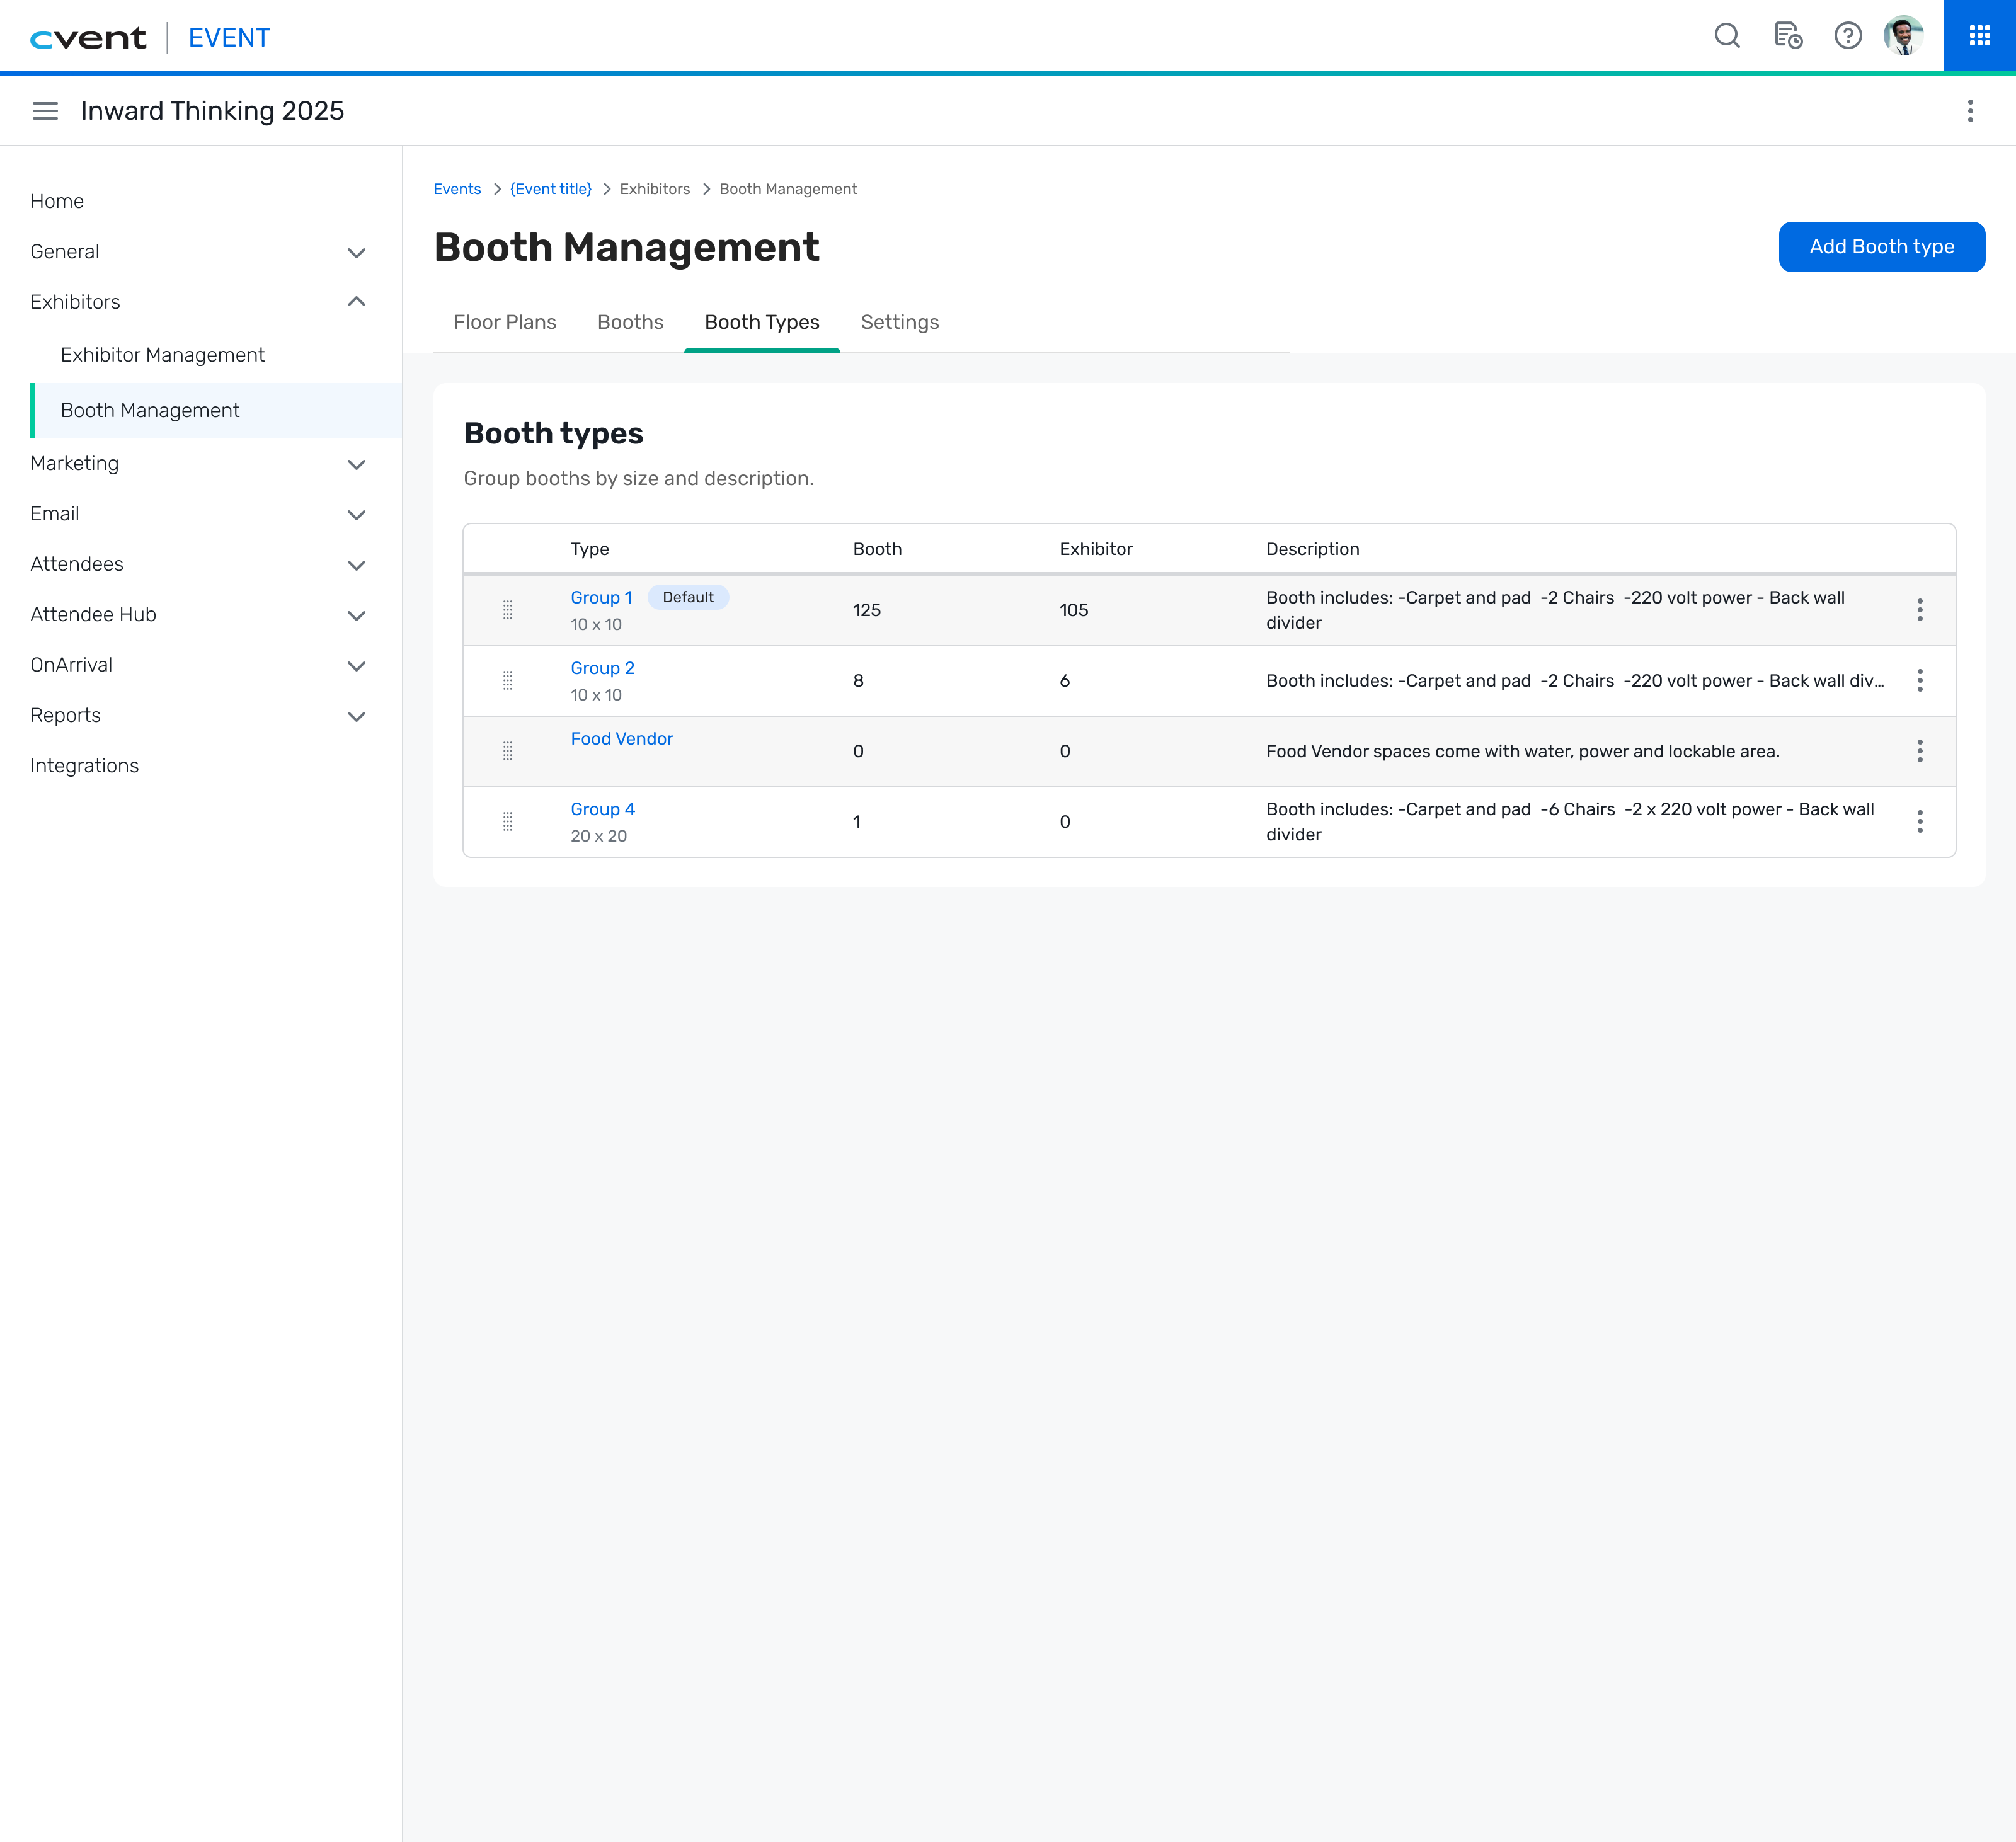Click the Add Booth type button

[1881, 247]
